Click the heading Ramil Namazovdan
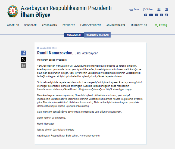Screen dimensions: 175x149 click(x=55, y=53)
